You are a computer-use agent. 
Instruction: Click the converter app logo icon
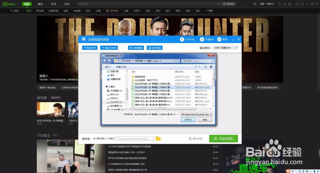84,39
